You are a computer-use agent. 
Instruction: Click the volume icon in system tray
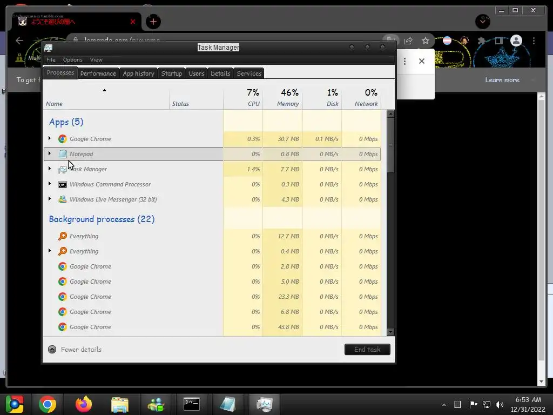[x=500, y=404]
